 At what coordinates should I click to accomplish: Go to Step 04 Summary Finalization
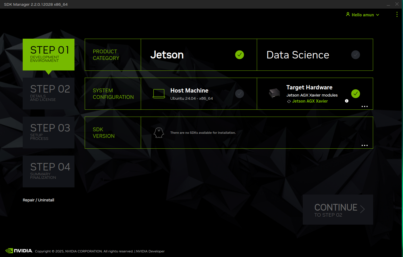(49, 171)
